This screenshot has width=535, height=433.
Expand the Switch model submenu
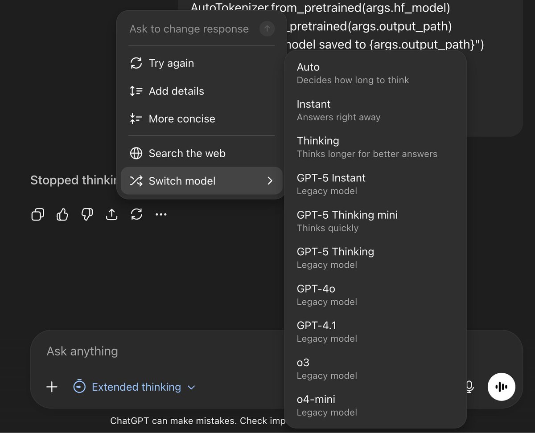tap(202, 181)
